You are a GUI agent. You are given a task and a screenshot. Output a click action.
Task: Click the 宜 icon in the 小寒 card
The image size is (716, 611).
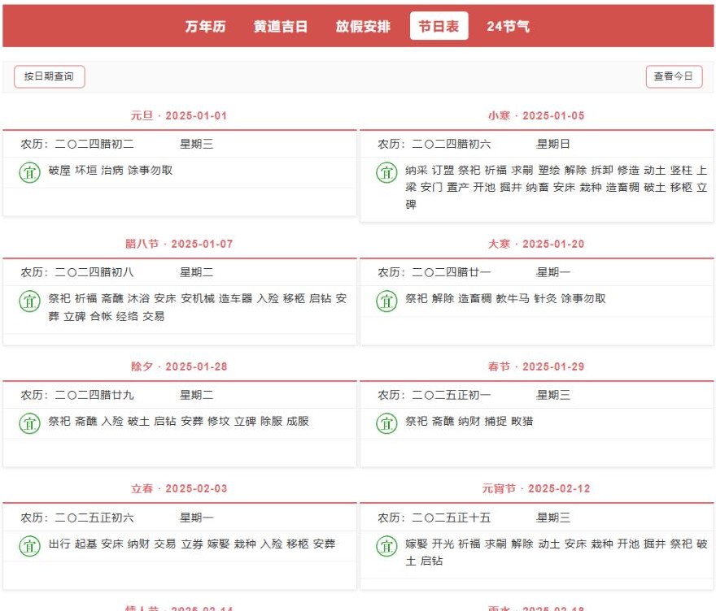pos(386,172)
